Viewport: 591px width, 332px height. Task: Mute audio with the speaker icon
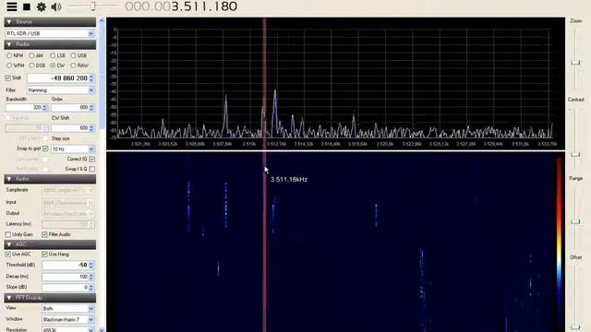point(56,6)
